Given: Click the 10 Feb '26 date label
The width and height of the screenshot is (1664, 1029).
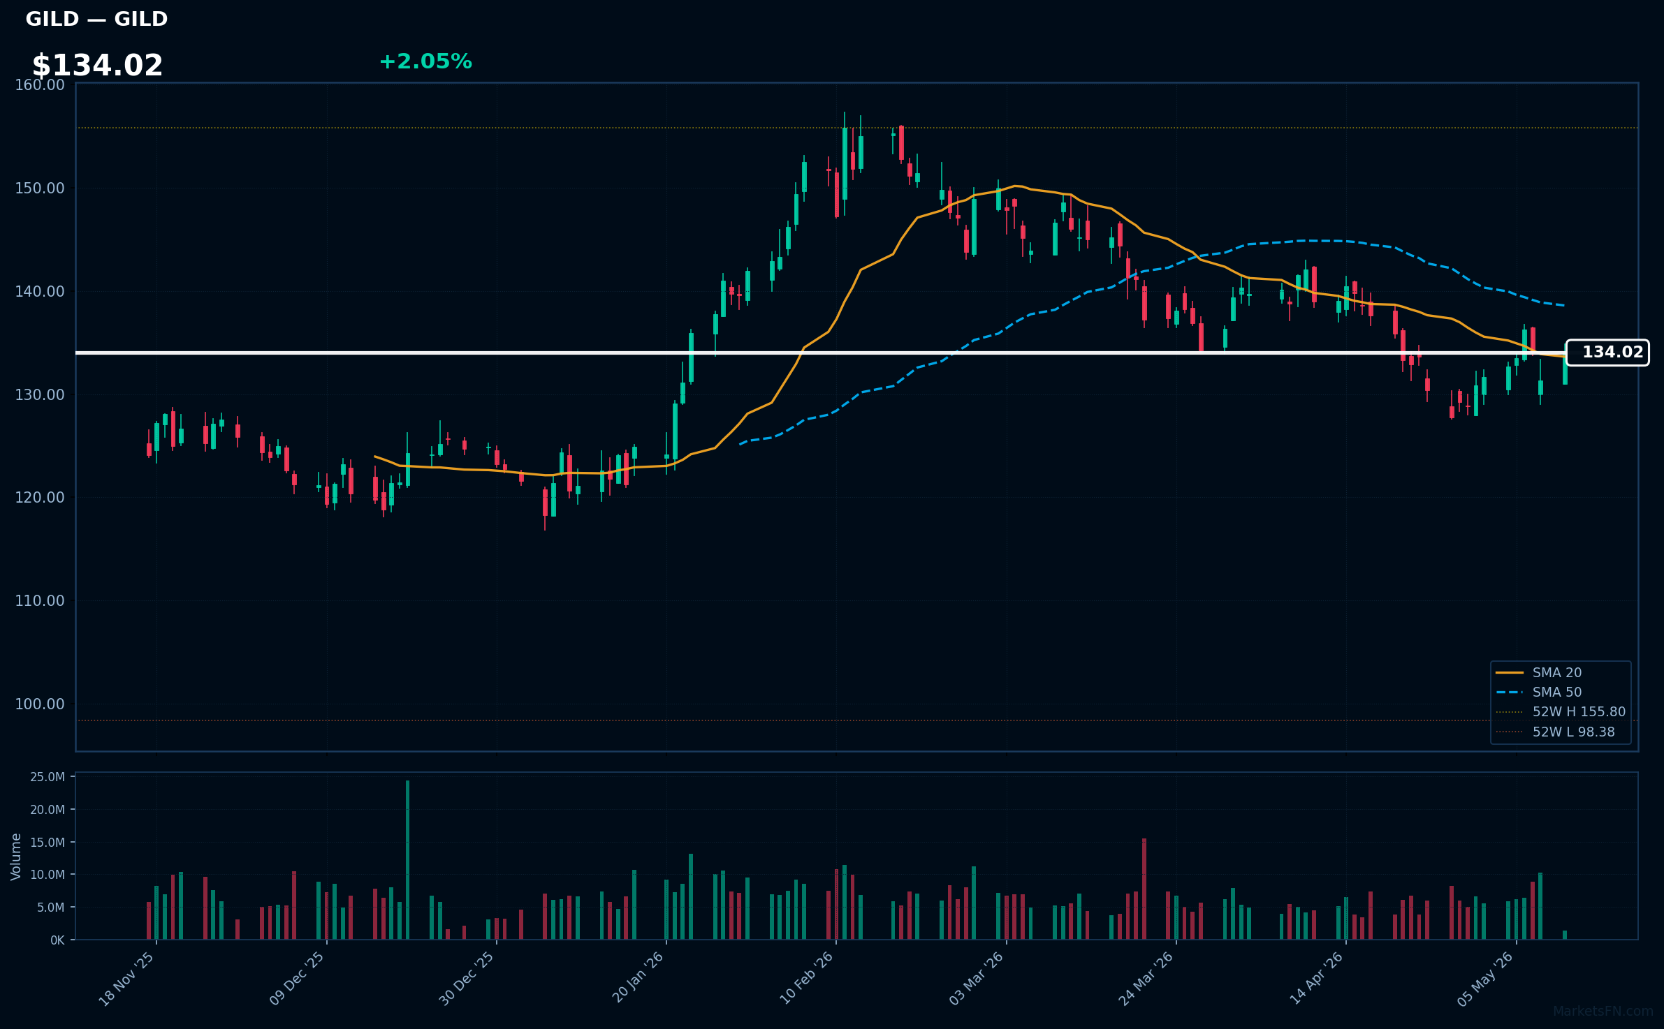Looking at the screenshot, I should tap(806, 979).
